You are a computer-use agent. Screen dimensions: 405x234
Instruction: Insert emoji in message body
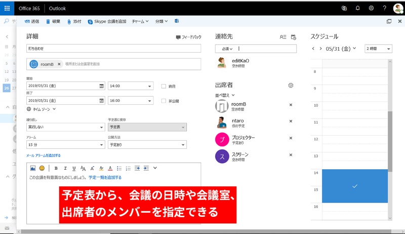[x=42, y=168]
